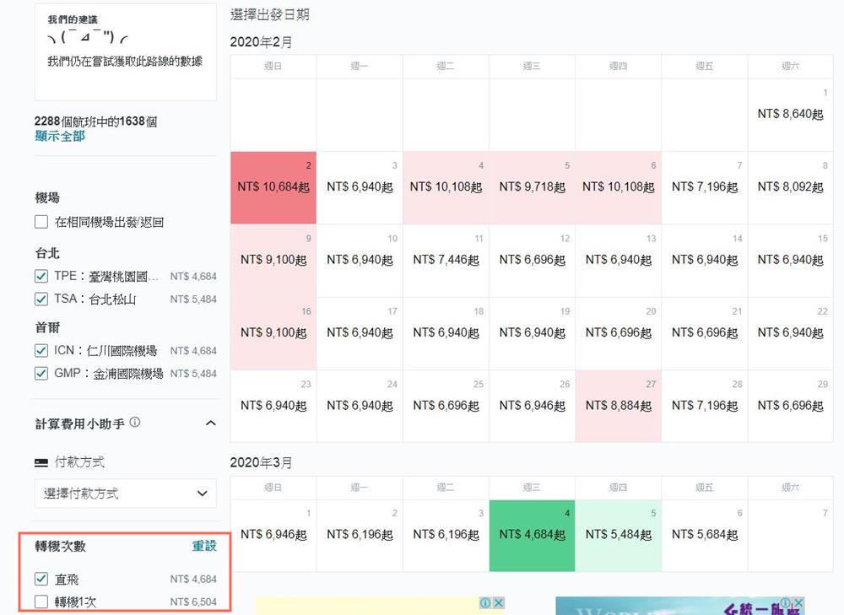Viewport: 844px width, 615px height.
Task: Select March 5 at NT$ 5,484
Action: 618,535
